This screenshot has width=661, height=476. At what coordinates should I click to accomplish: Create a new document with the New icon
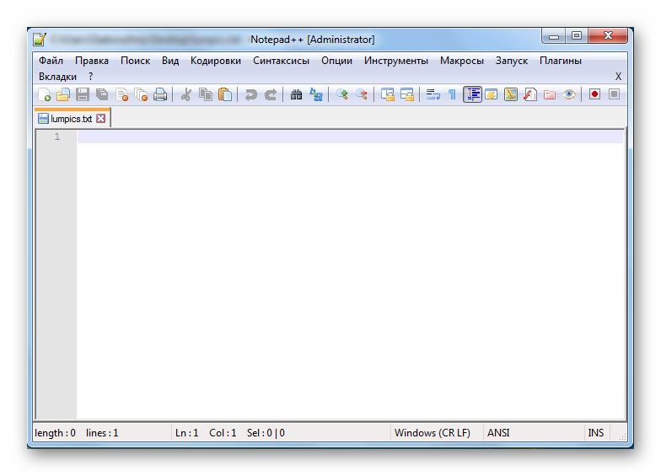pyautogui.click(x=44, y=94)
